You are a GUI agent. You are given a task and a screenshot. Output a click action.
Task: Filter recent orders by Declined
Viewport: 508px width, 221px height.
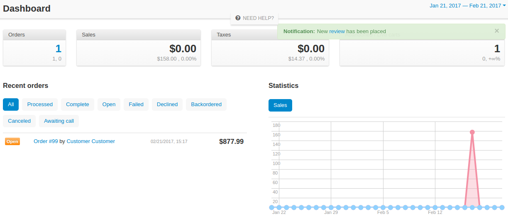pyautogui.click(x=167, y=104)
